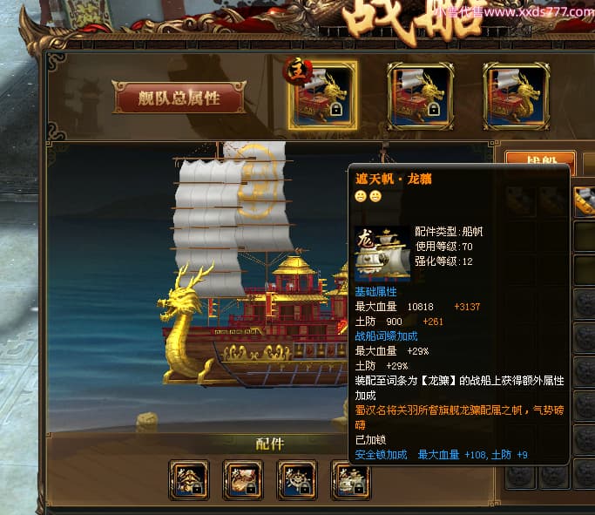Select the main flagship marked 主
This screenshot has height=515, width=595.
pyautogui.click(x=322, y=95)
